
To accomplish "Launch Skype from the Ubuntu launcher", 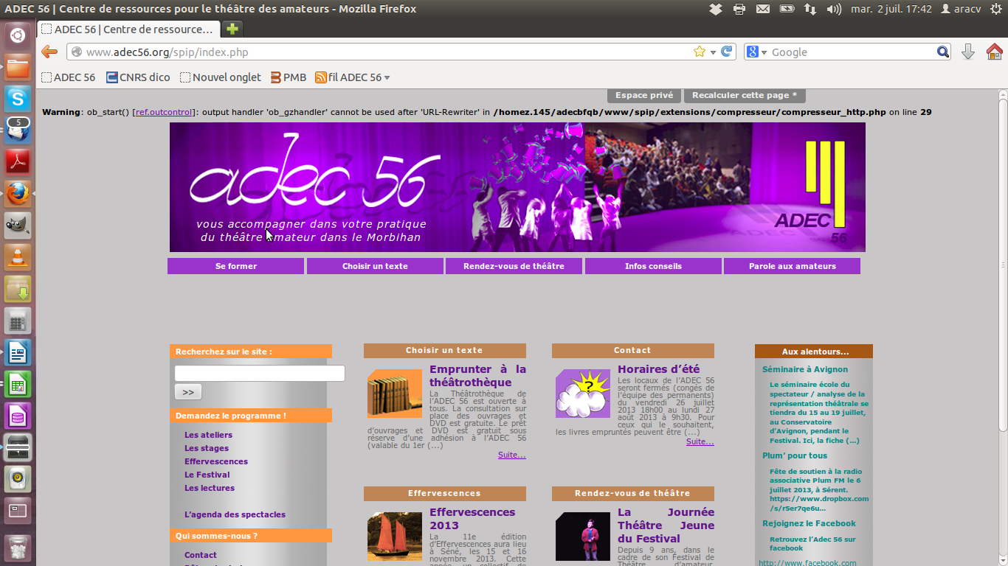I will tap(18, 98).
